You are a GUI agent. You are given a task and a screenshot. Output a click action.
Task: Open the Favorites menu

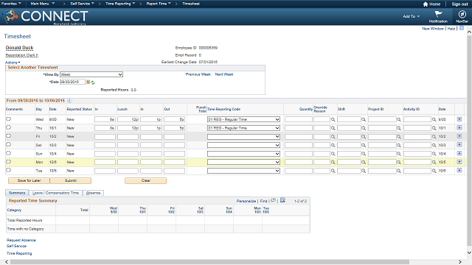coord(12,4)
